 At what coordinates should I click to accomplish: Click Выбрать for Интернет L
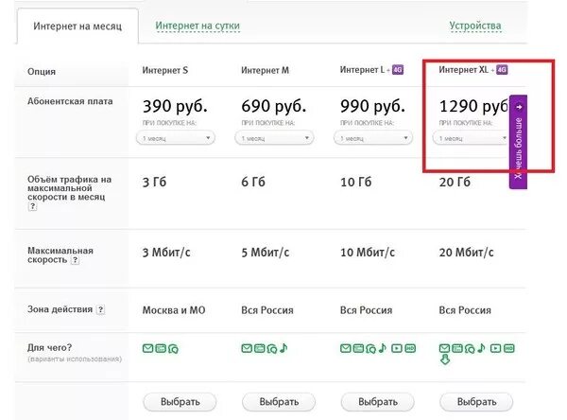point(377,402)
